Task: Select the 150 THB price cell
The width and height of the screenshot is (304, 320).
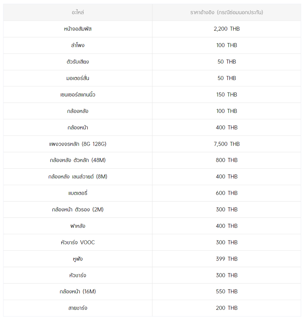Action: (x=227, y=95)
